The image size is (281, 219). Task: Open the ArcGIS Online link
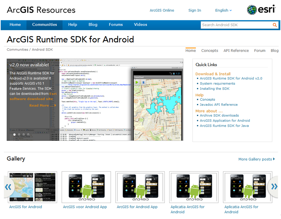pyautogui.click(x=162, y=10)
